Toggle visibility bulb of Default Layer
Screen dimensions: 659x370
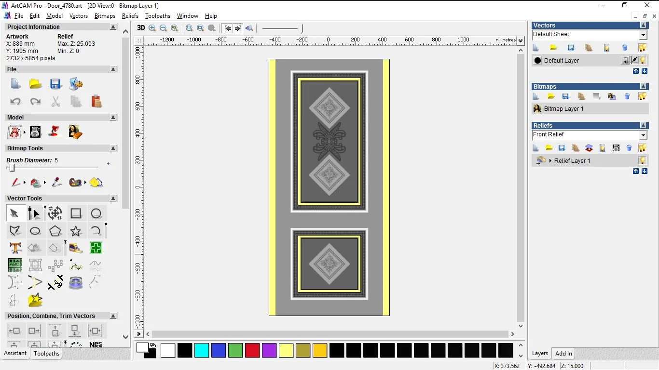tap(643, 60)
